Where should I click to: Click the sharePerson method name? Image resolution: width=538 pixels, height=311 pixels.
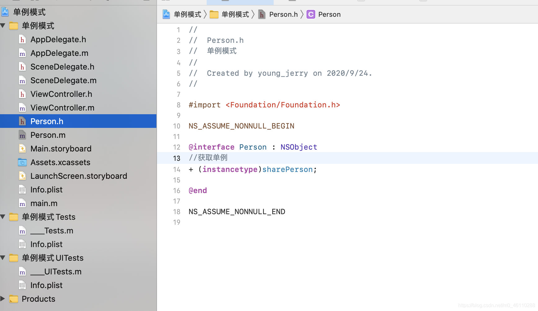(x=287, y=169)
